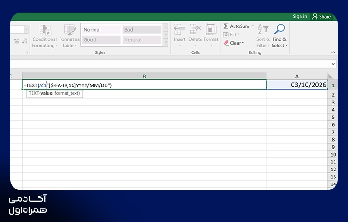Click the Delete cells icon
This screenshot has width=348, height=222.
(x=195, y=29)
